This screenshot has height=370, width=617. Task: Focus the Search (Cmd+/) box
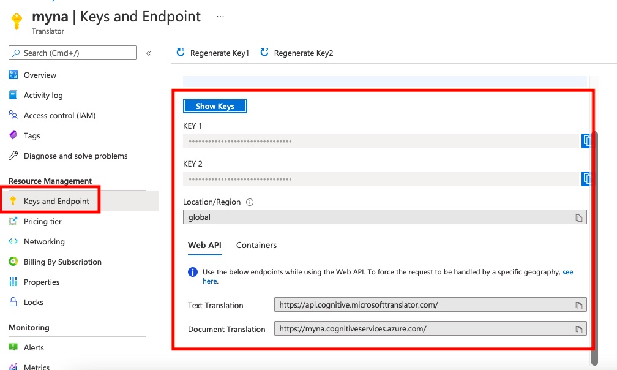tap(73, 53)
